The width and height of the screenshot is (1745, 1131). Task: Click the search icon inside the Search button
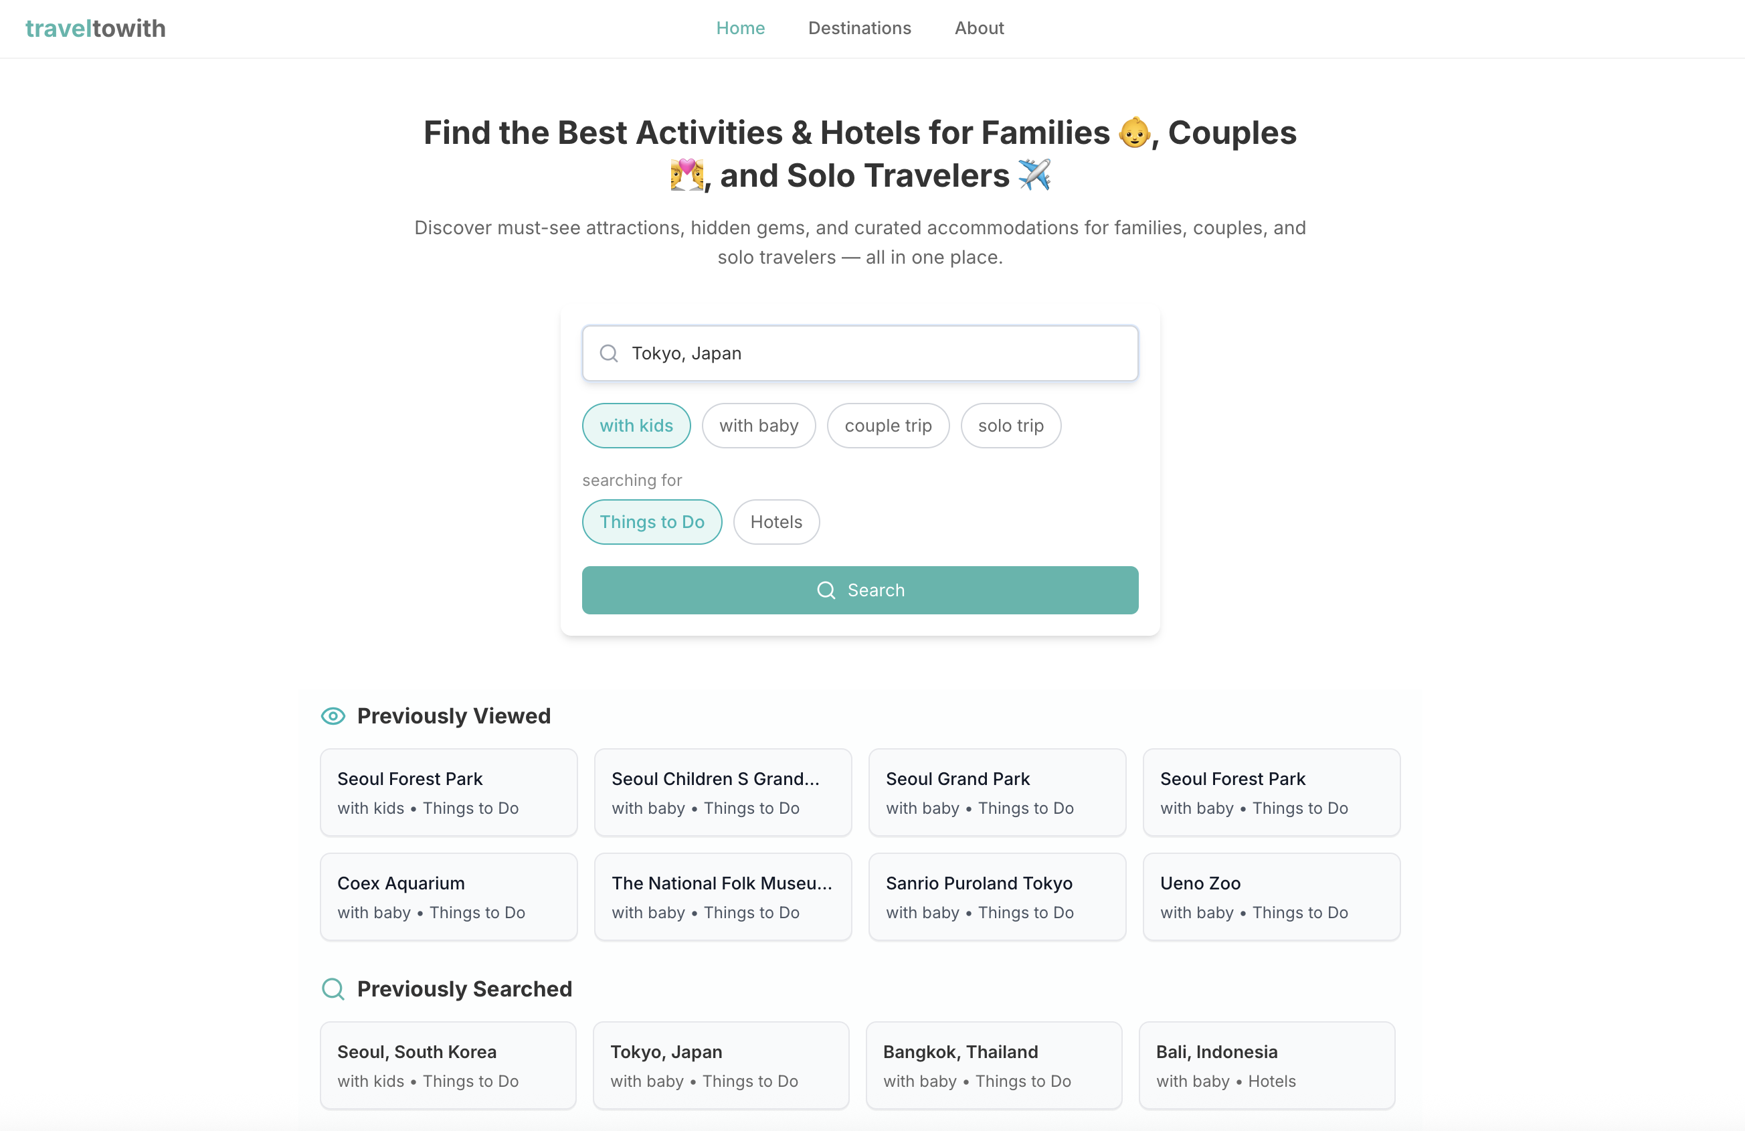coord(826,590)
